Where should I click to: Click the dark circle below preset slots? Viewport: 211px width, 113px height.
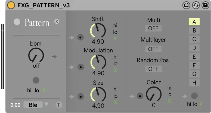pos(194,96)
